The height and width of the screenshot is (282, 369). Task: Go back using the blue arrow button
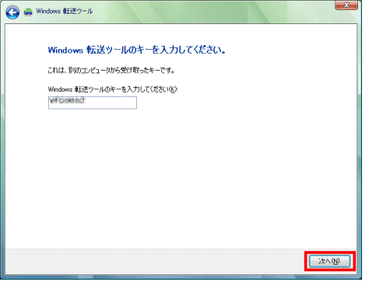pos(12,12)
